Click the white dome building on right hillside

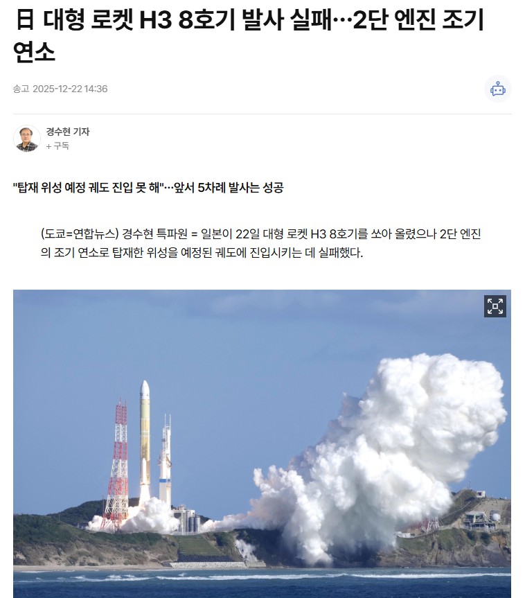[x=496, y=517]
